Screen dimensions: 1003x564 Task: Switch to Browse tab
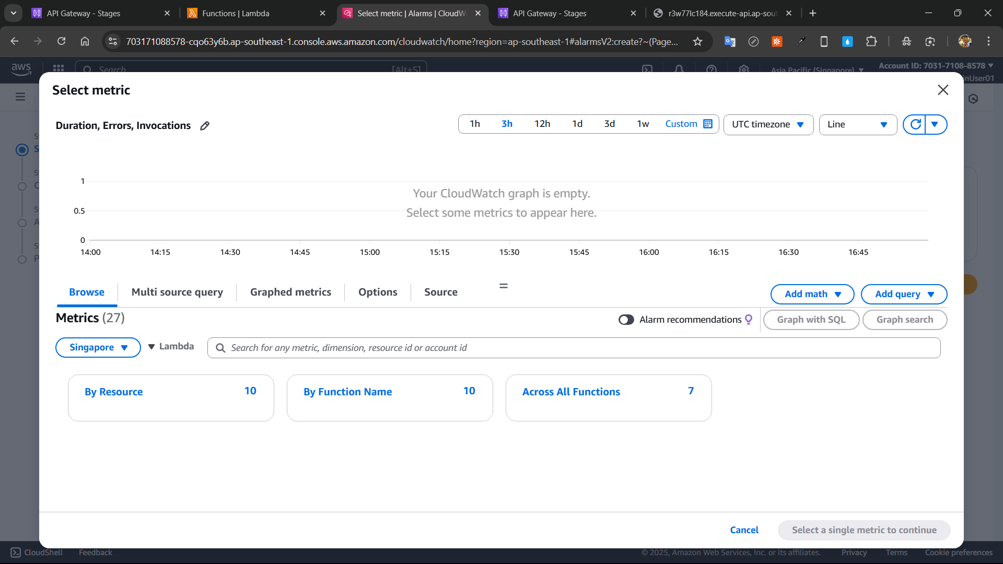87,292
